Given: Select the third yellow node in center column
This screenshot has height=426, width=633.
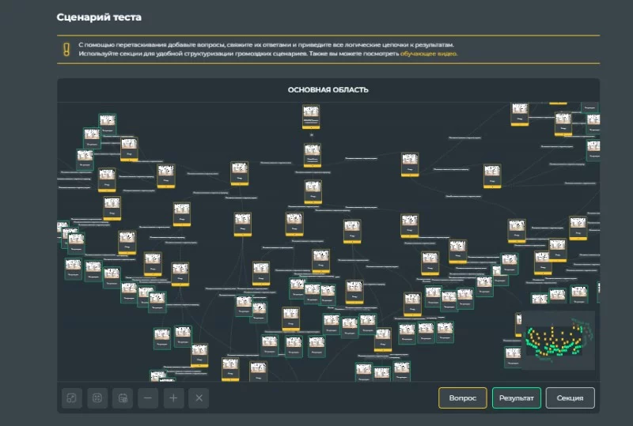Looking at the screenshot, I should point(313,191).
